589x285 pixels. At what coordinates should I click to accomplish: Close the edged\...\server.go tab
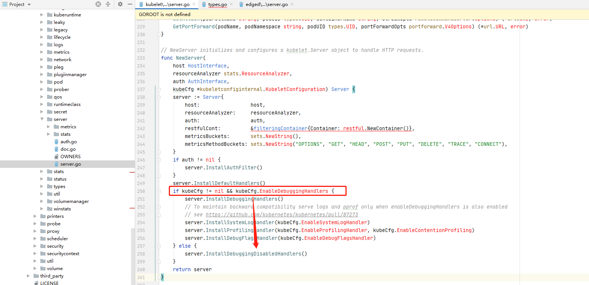tap(292, 4)
